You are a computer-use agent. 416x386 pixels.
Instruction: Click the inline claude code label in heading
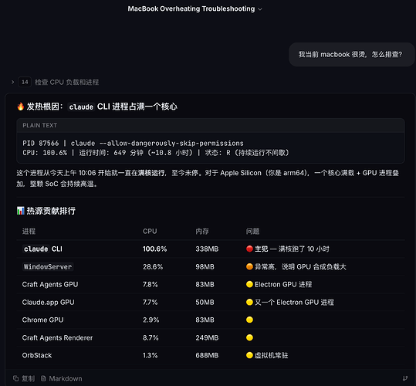click(x=81, y=107)
